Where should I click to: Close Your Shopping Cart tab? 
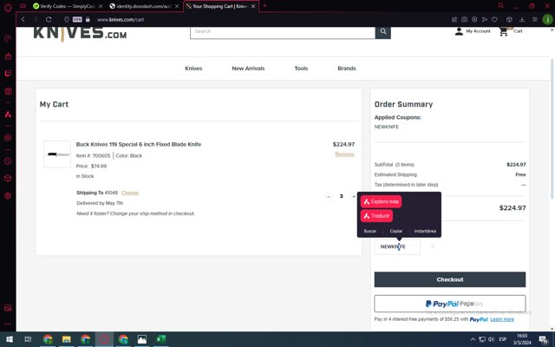[253, 6]
